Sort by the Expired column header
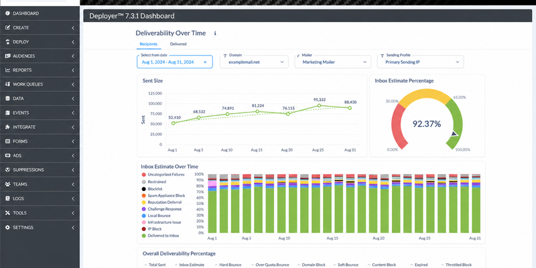Screen dimensions: 536x268 click(x=418, y=265)
